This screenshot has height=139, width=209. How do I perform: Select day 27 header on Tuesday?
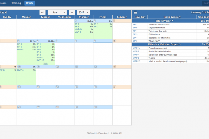pyautogui.click(x=45, y=107)
